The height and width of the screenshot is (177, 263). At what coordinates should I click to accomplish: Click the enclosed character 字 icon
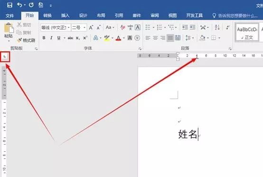[x=137, y=38]
